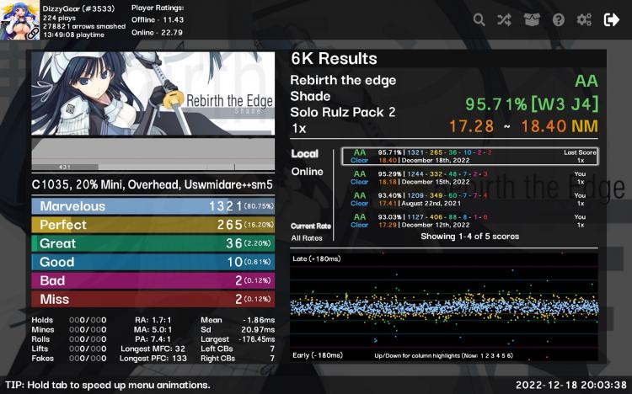Click the Rolls 000/000 row
The width and height of the screenshot is (632, 394).
[x=69, y=339]
